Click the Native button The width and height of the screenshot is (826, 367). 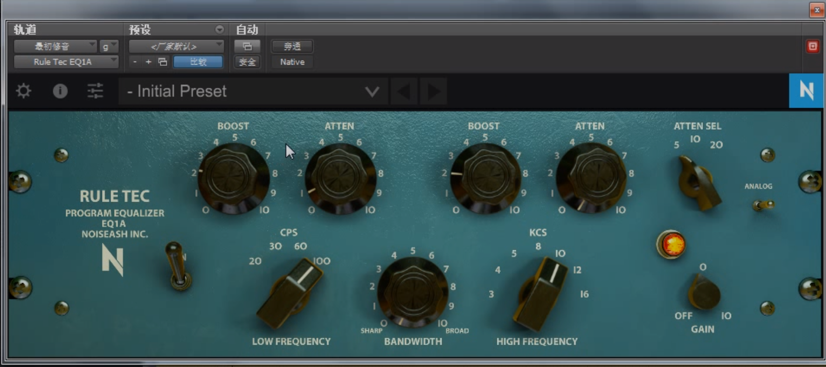pos(292,62)
